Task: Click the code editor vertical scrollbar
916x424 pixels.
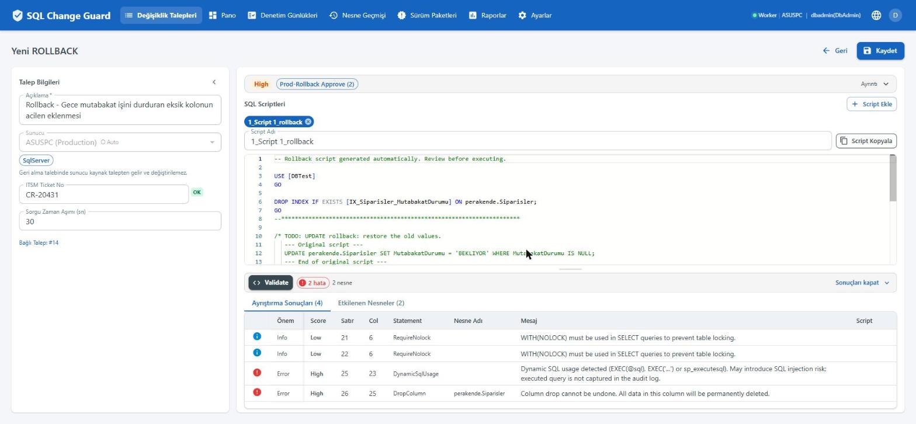Action: pos(892,179)
